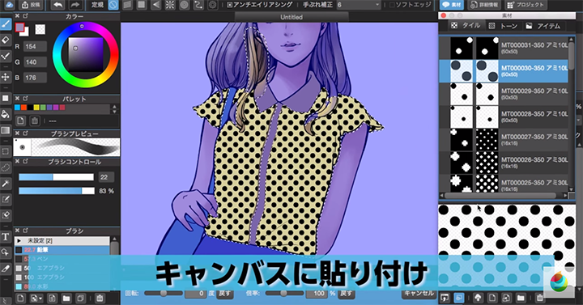Enable concentric circle snap ruler
Viewport: 583px width, 305px height.
(184, 5)
